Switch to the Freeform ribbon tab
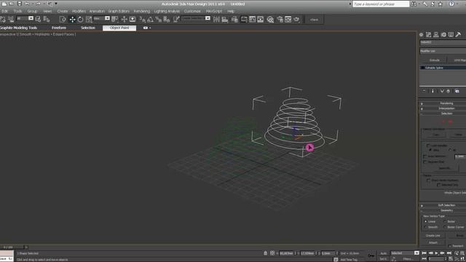 [x=59, y=28]
